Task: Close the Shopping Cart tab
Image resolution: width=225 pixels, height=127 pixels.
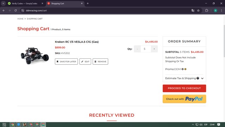Action: click(82, 4)
